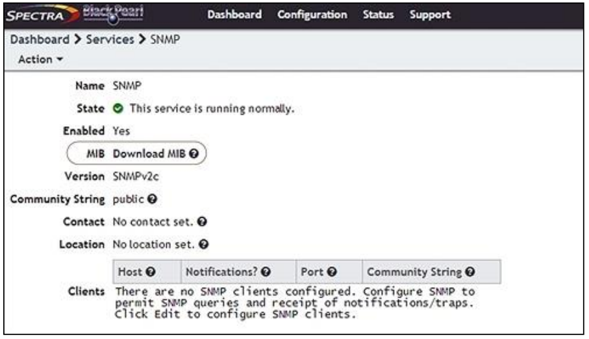This screenshot has height=339, width=589.
Task: Click the help icon after No location set
Action: coord(204,244)
